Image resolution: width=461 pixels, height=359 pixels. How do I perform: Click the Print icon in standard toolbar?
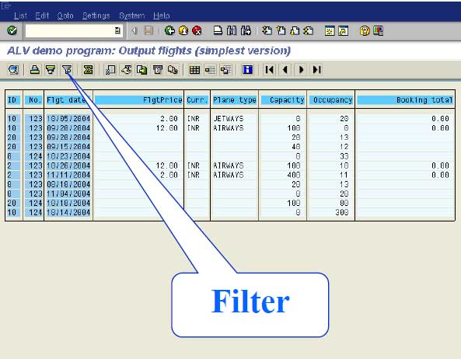tap(218, 30)
